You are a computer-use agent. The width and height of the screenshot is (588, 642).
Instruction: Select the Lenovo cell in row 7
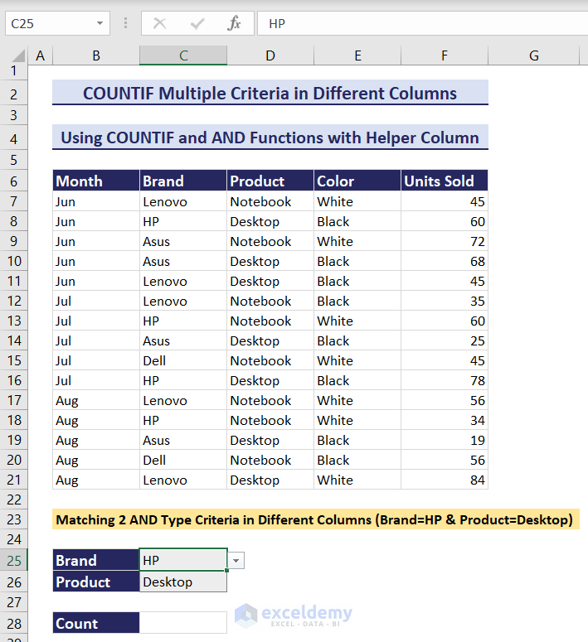coord(183,201)
